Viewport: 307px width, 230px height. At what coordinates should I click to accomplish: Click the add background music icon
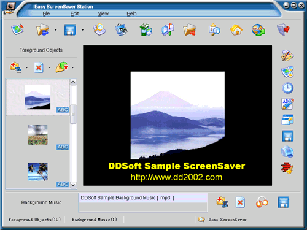click(222, 202)
